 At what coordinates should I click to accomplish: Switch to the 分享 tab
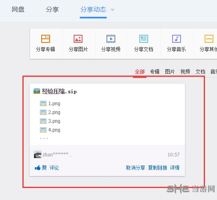point(52,10)
